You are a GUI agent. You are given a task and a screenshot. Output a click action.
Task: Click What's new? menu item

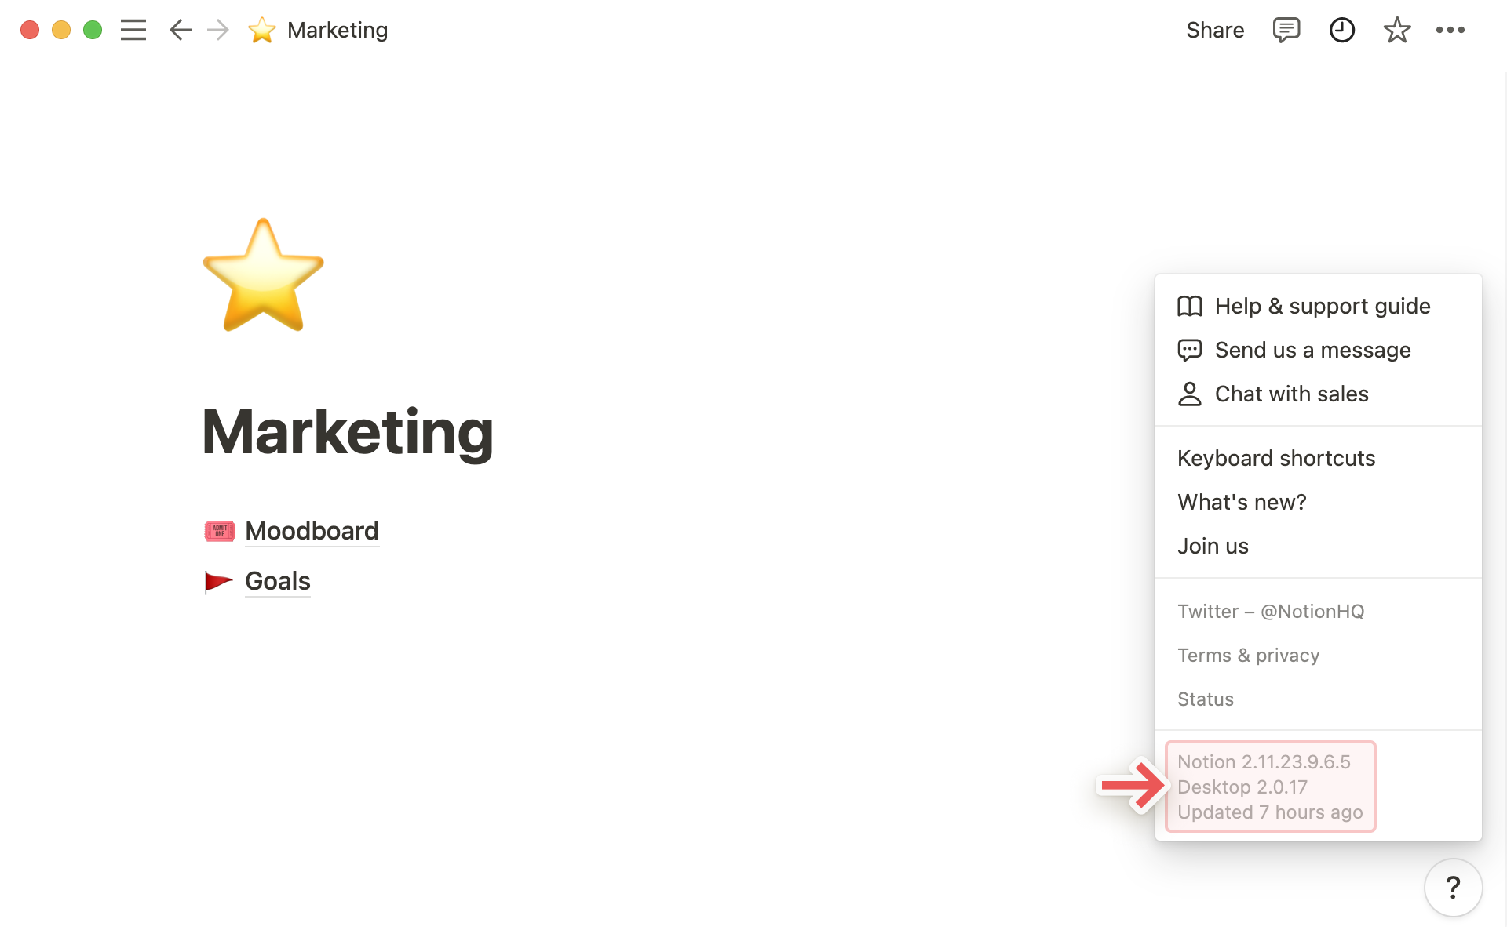click(x=1241, y=502)
